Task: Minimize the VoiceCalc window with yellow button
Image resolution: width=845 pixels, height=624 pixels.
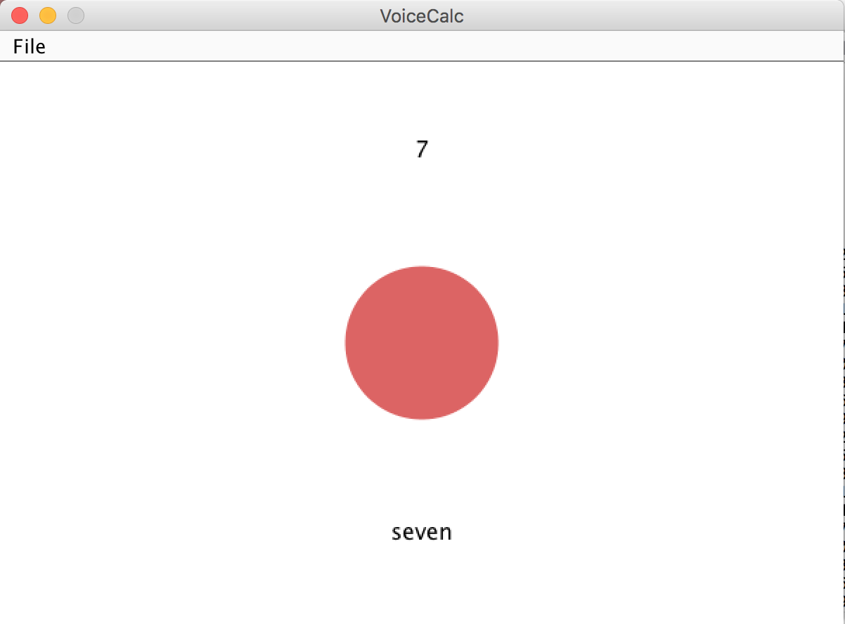Action: coord(48,15)
